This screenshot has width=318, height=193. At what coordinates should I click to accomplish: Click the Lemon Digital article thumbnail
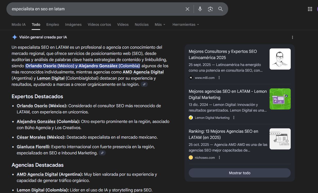coord(280,99)
